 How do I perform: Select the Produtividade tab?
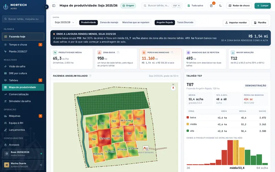pos(88,22)
